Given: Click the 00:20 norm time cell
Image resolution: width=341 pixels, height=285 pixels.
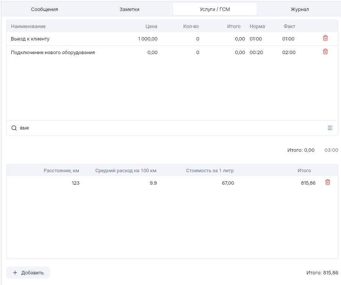Looking at the screenshot, I should click(x=256, y=53).
